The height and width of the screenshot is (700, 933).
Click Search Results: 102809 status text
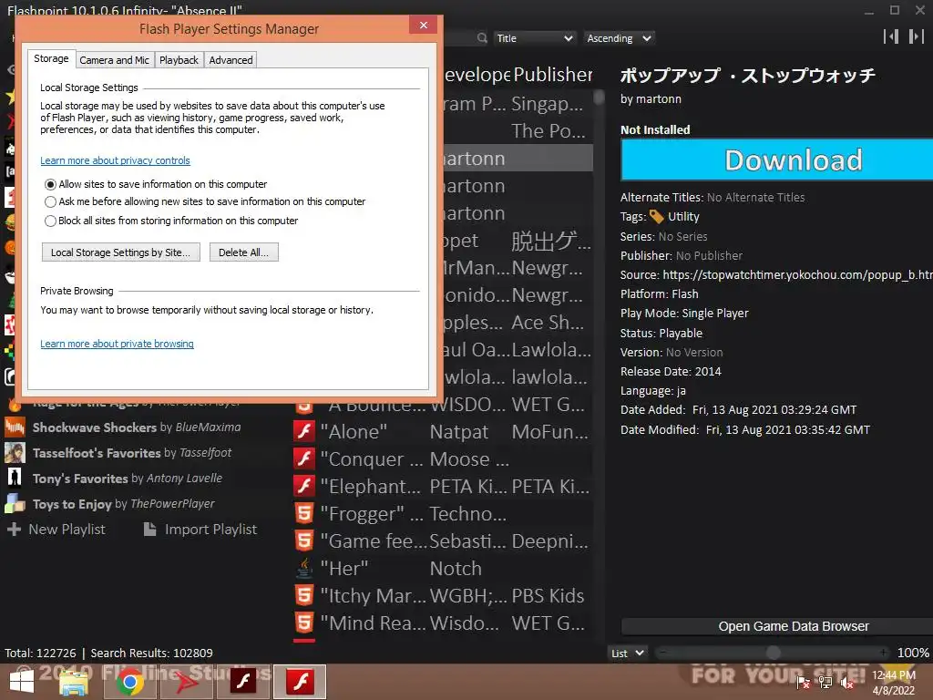pyautogui.click(x=151, y=653)
